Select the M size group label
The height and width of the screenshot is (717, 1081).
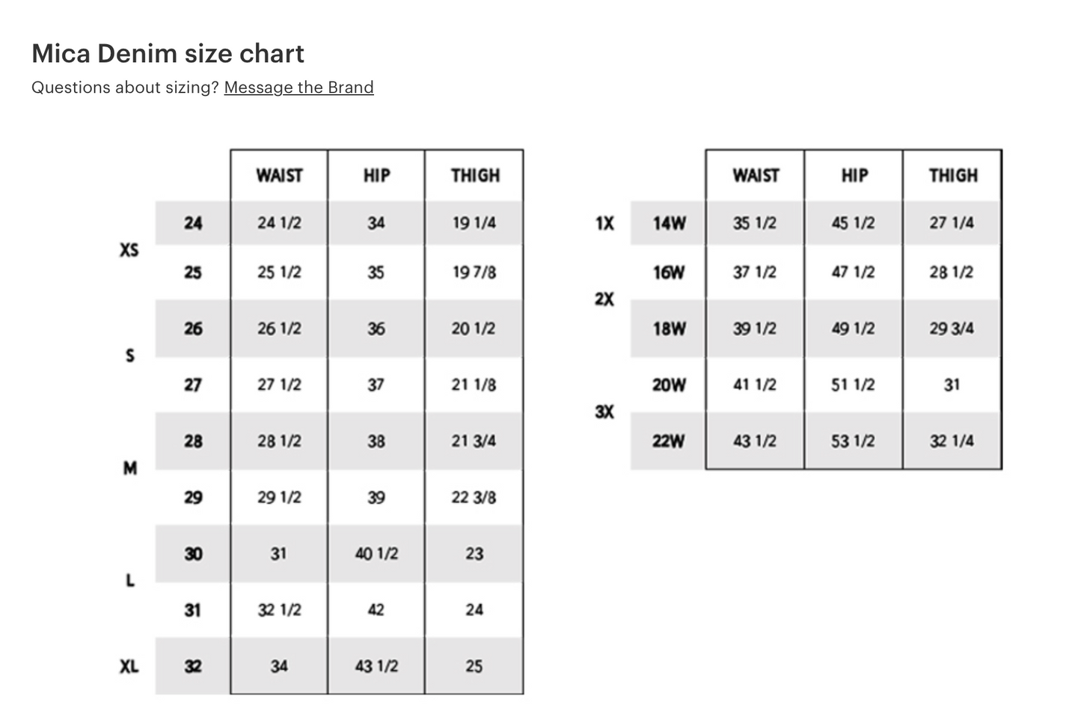click(130, 469)
